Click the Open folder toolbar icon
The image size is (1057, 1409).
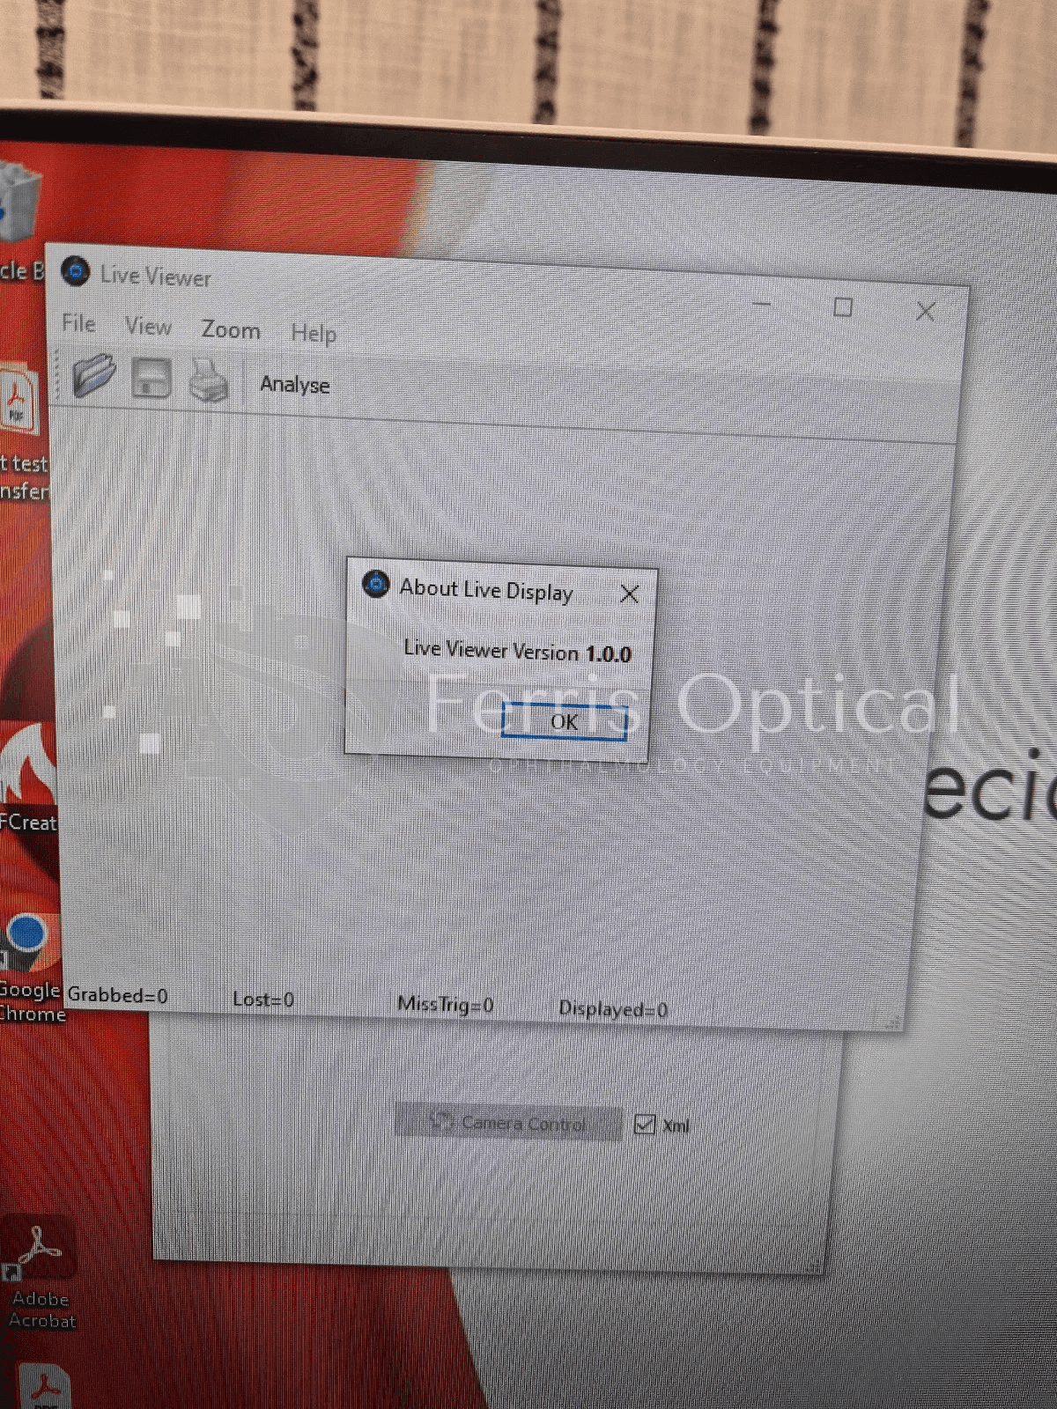pyautogui.click(x=94, y=375)
